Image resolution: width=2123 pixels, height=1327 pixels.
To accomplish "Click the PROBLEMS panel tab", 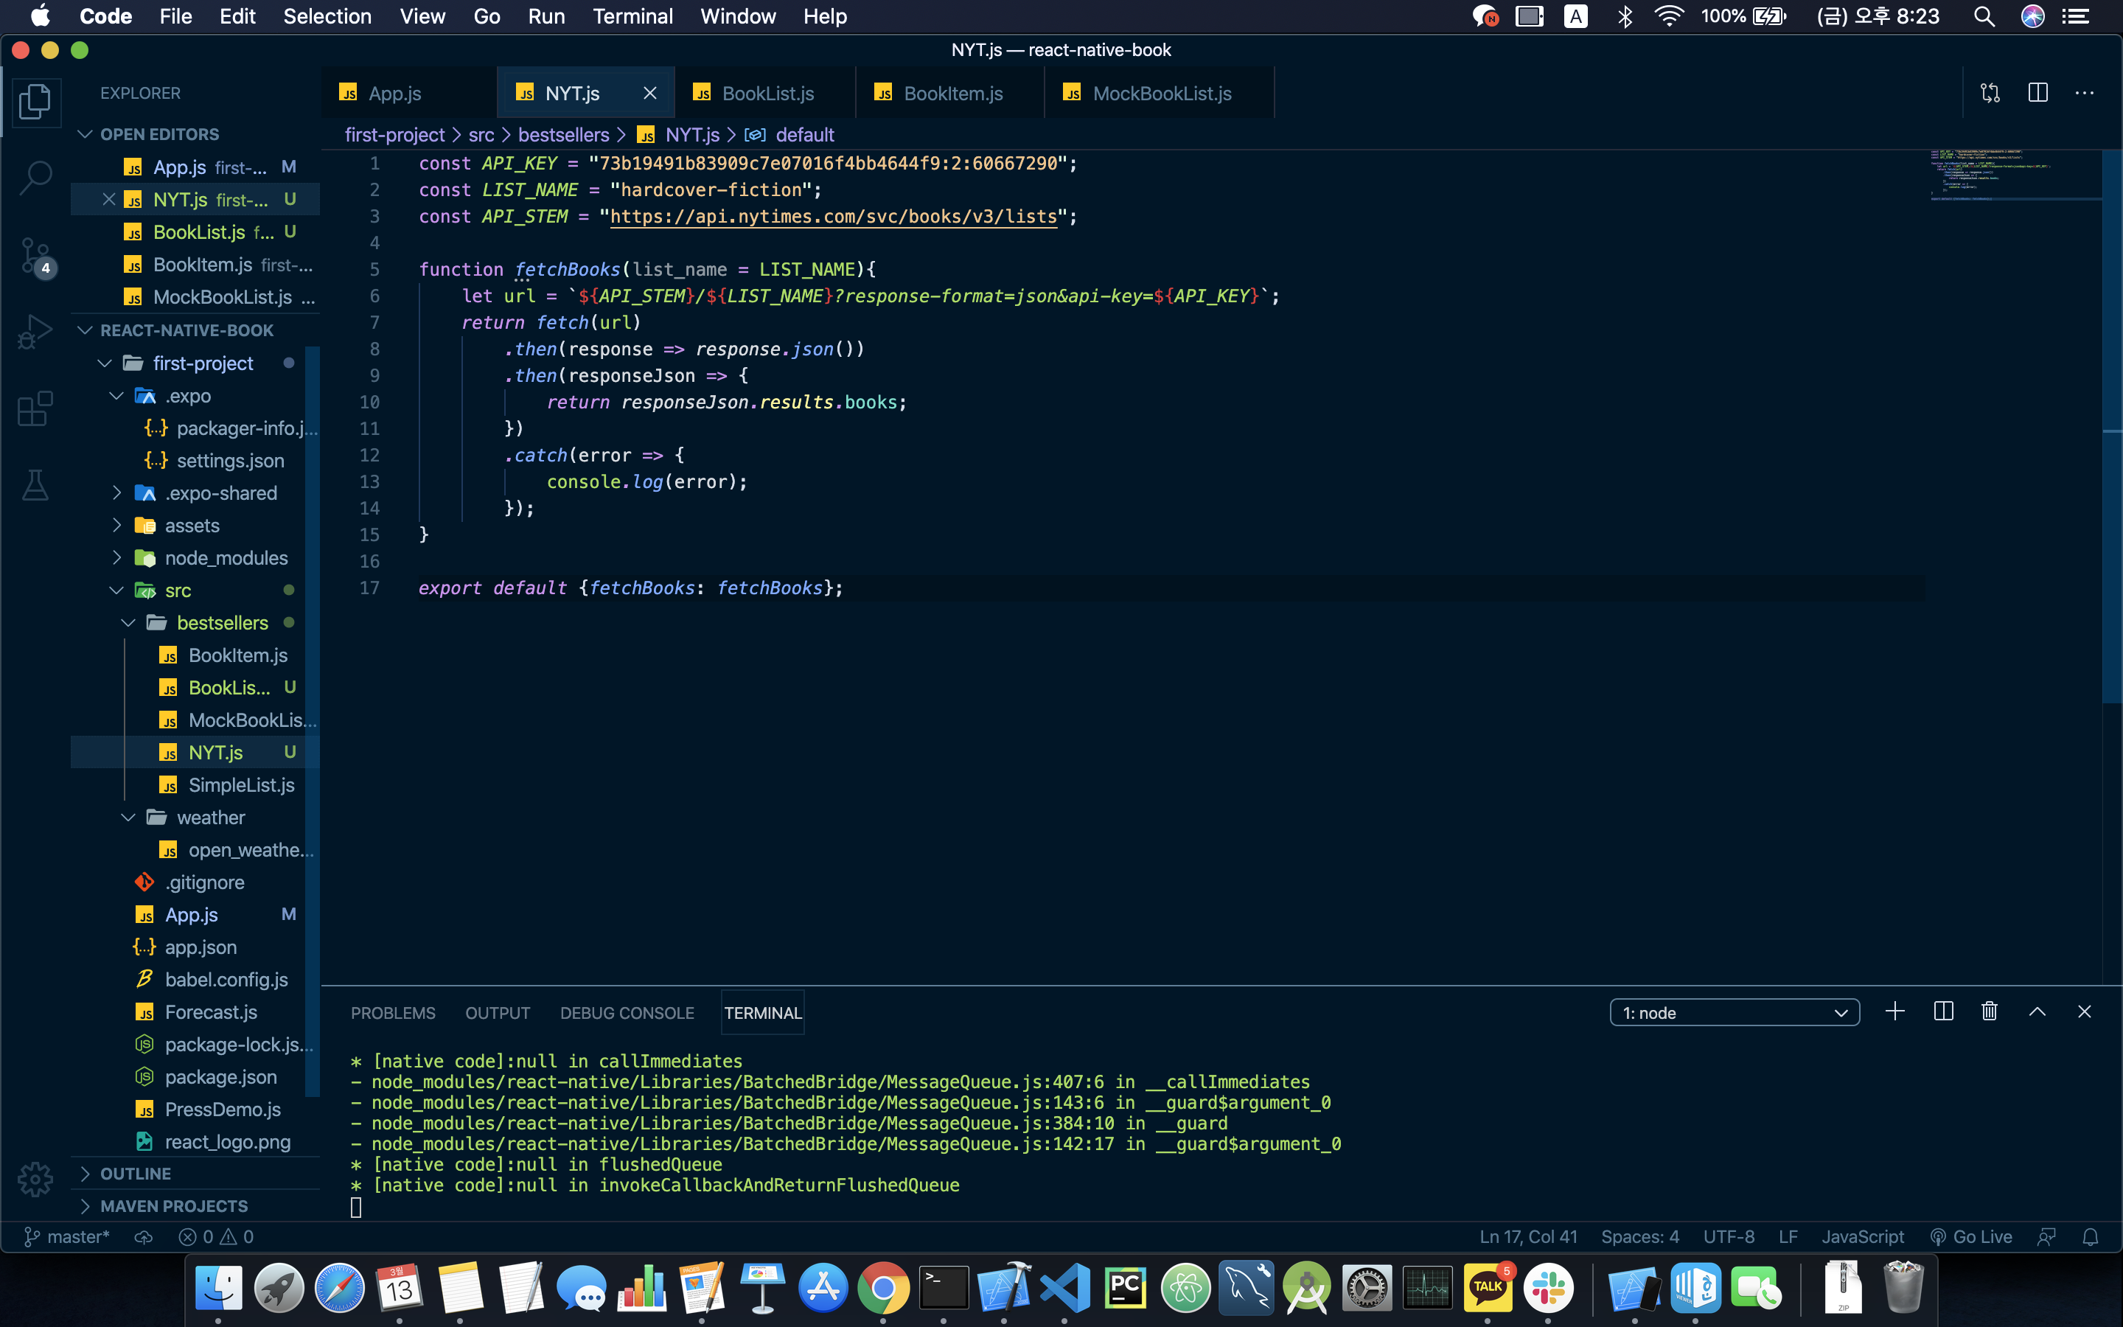I will [392, 1013].
